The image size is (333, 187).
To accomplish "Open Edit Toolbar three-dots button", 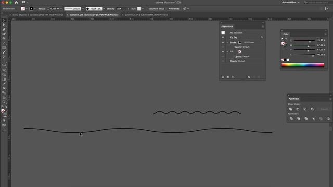I will (x=4, y=131).
